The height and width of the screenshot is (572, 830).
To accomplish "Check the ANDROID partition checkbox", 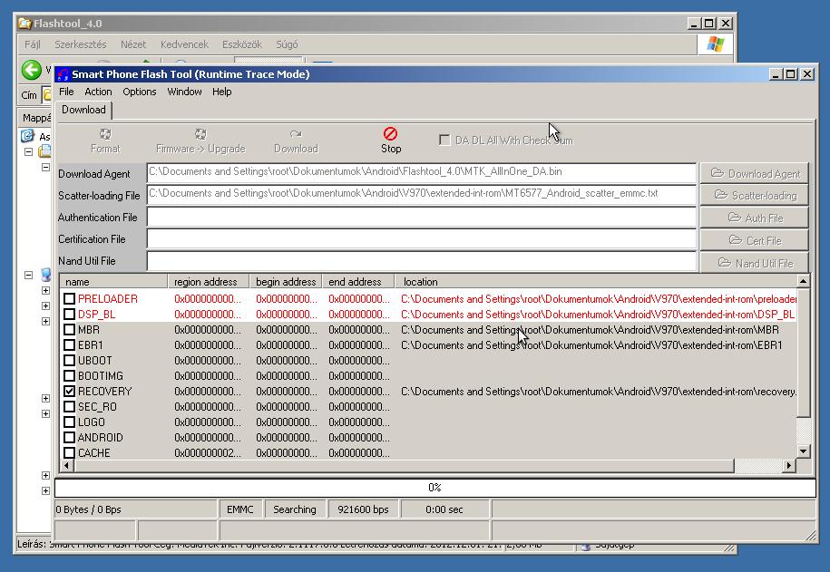I will [69, 437].
